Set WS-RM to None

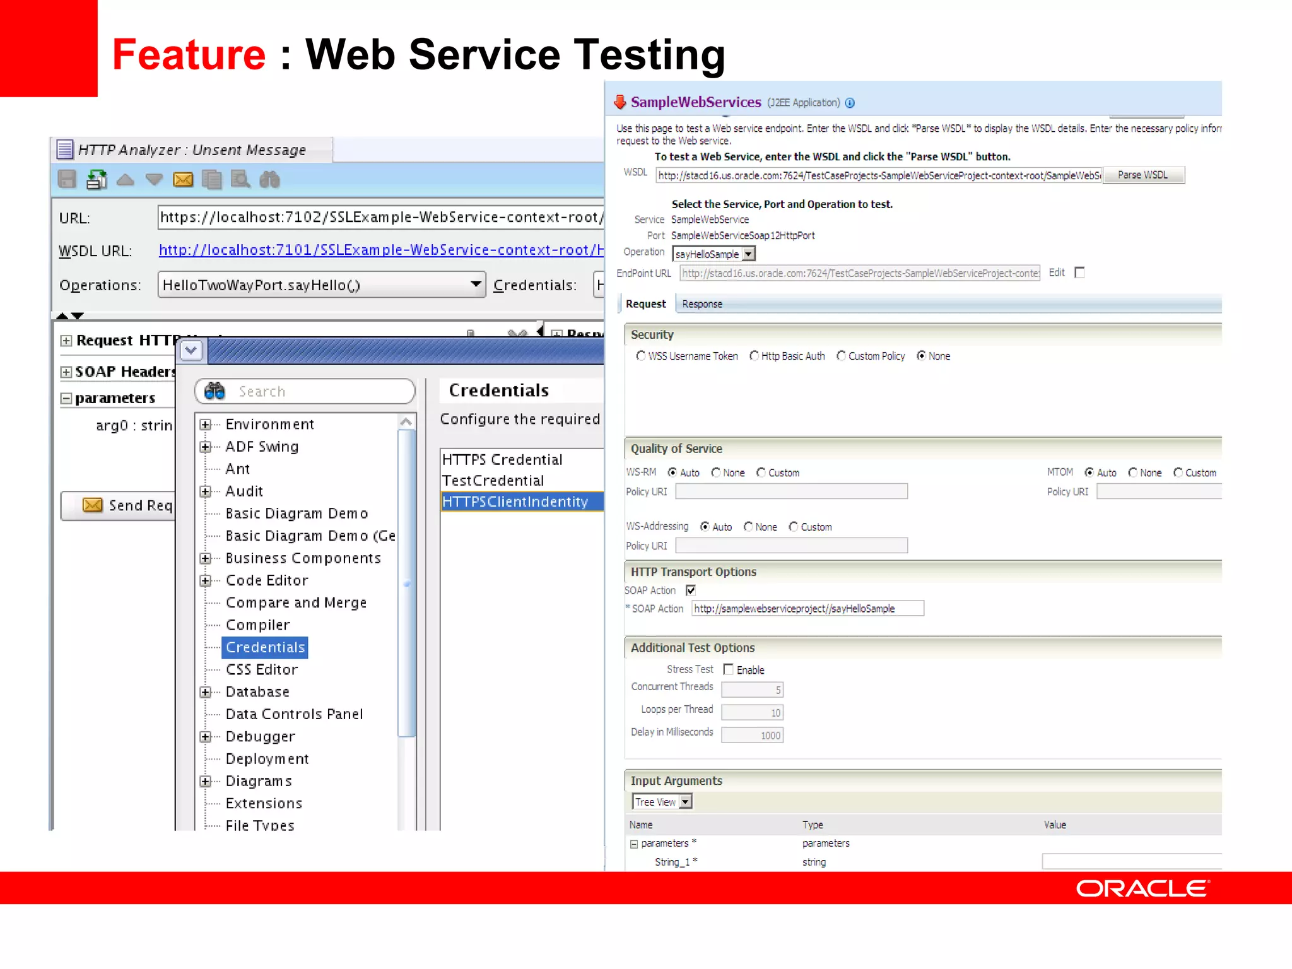[x=715, y=473]
